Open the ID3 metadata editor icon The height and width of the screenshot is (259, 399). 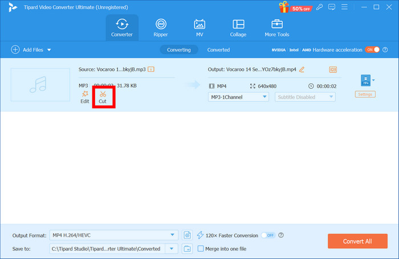[x=333, y=70]
